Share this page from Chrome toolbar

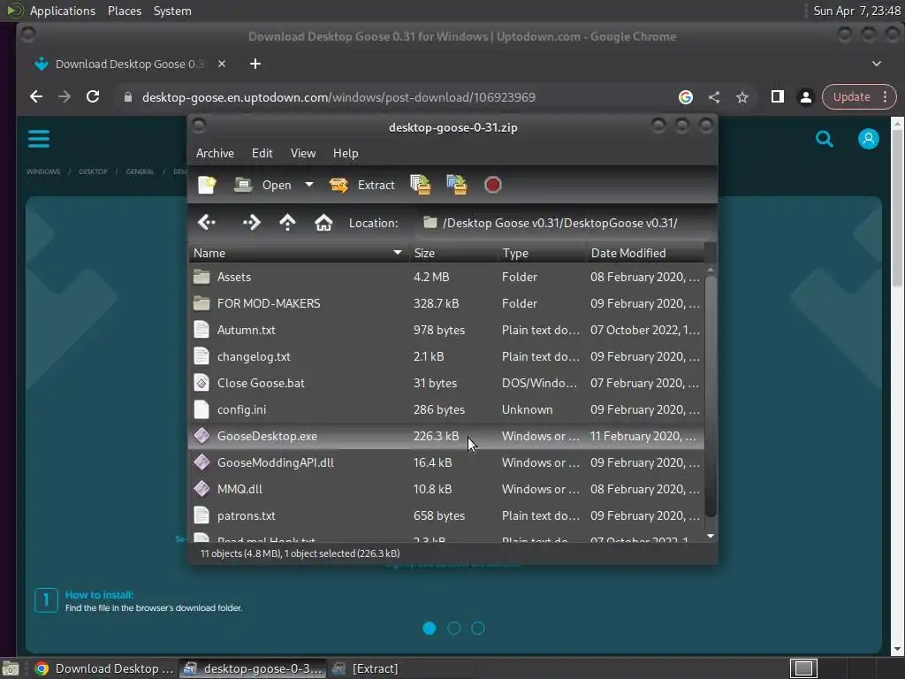pyautogui.click(x=714, y=97)
